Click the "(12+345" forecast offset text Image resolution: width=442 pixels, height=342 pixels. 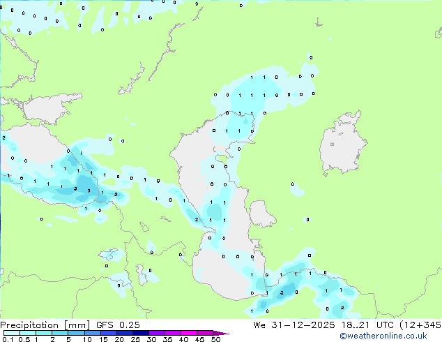click(420, 325)
